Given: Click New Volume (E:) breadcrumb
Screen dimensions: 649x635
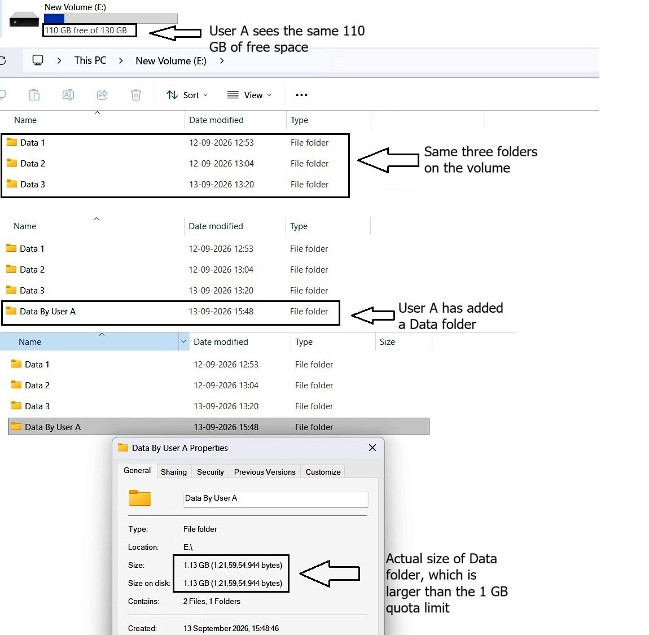Looking at the screenshot, I should (x=171, y=61).
